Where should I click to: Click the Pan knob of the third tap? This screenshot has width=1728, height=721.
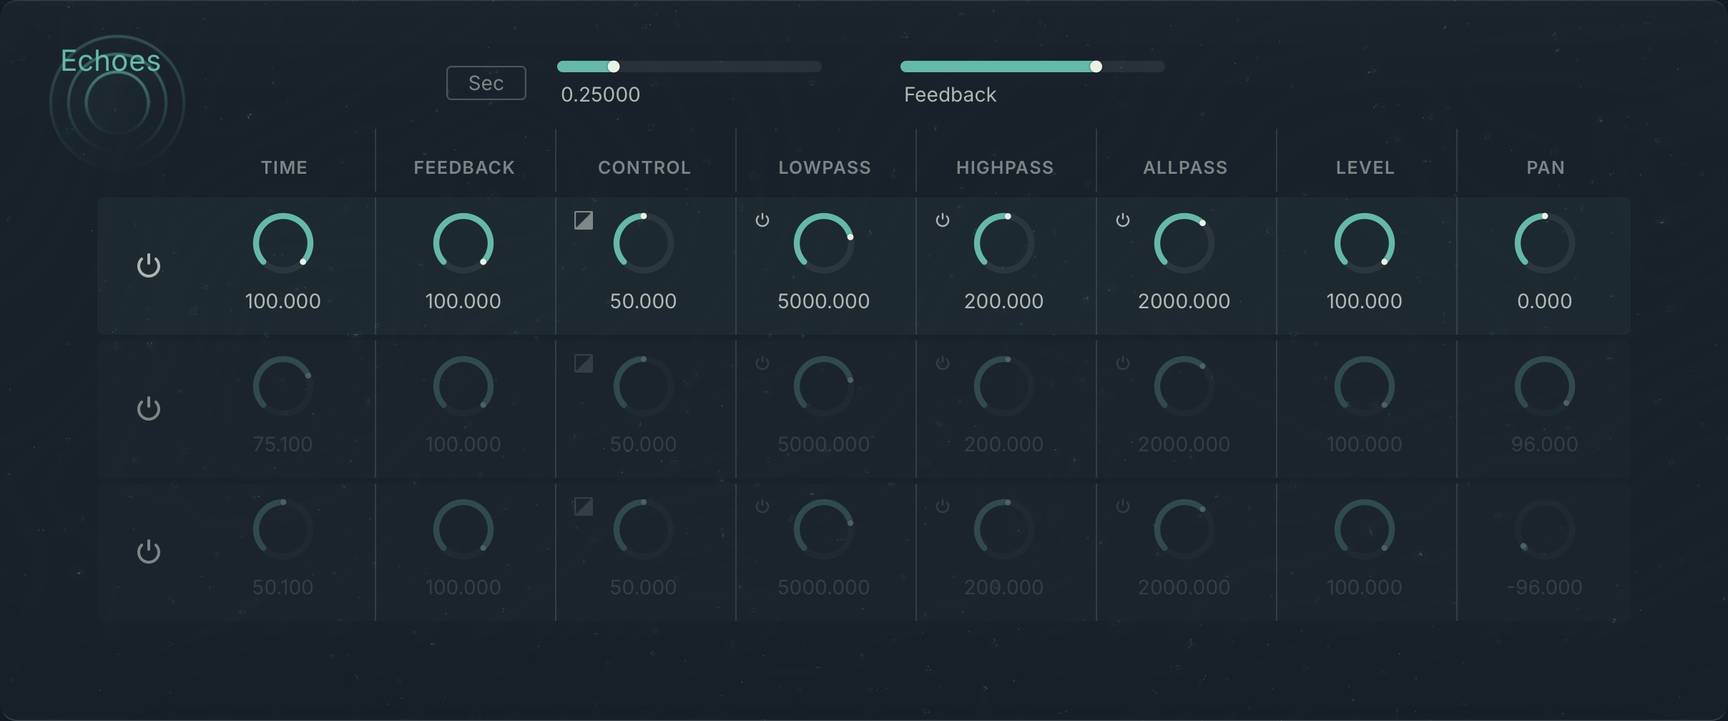pos(1544,529)
